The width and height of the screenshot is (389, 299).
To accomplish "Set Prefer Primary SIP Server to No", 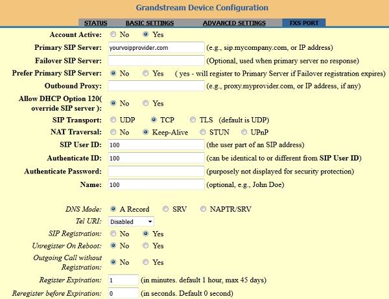I will click(113, 73).
